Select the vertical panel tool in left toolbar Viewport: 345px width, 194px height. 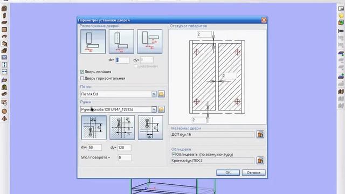[x=4, y=16]
